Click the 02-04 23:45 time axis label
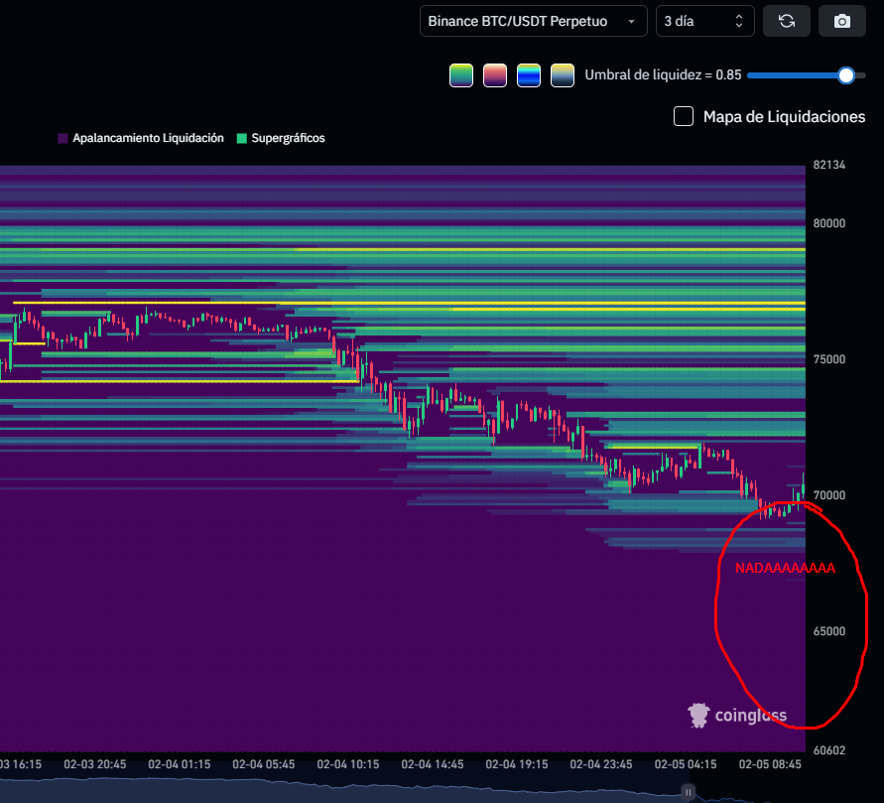The width and height of the screenshot is (884, 803). coord(601,764)
